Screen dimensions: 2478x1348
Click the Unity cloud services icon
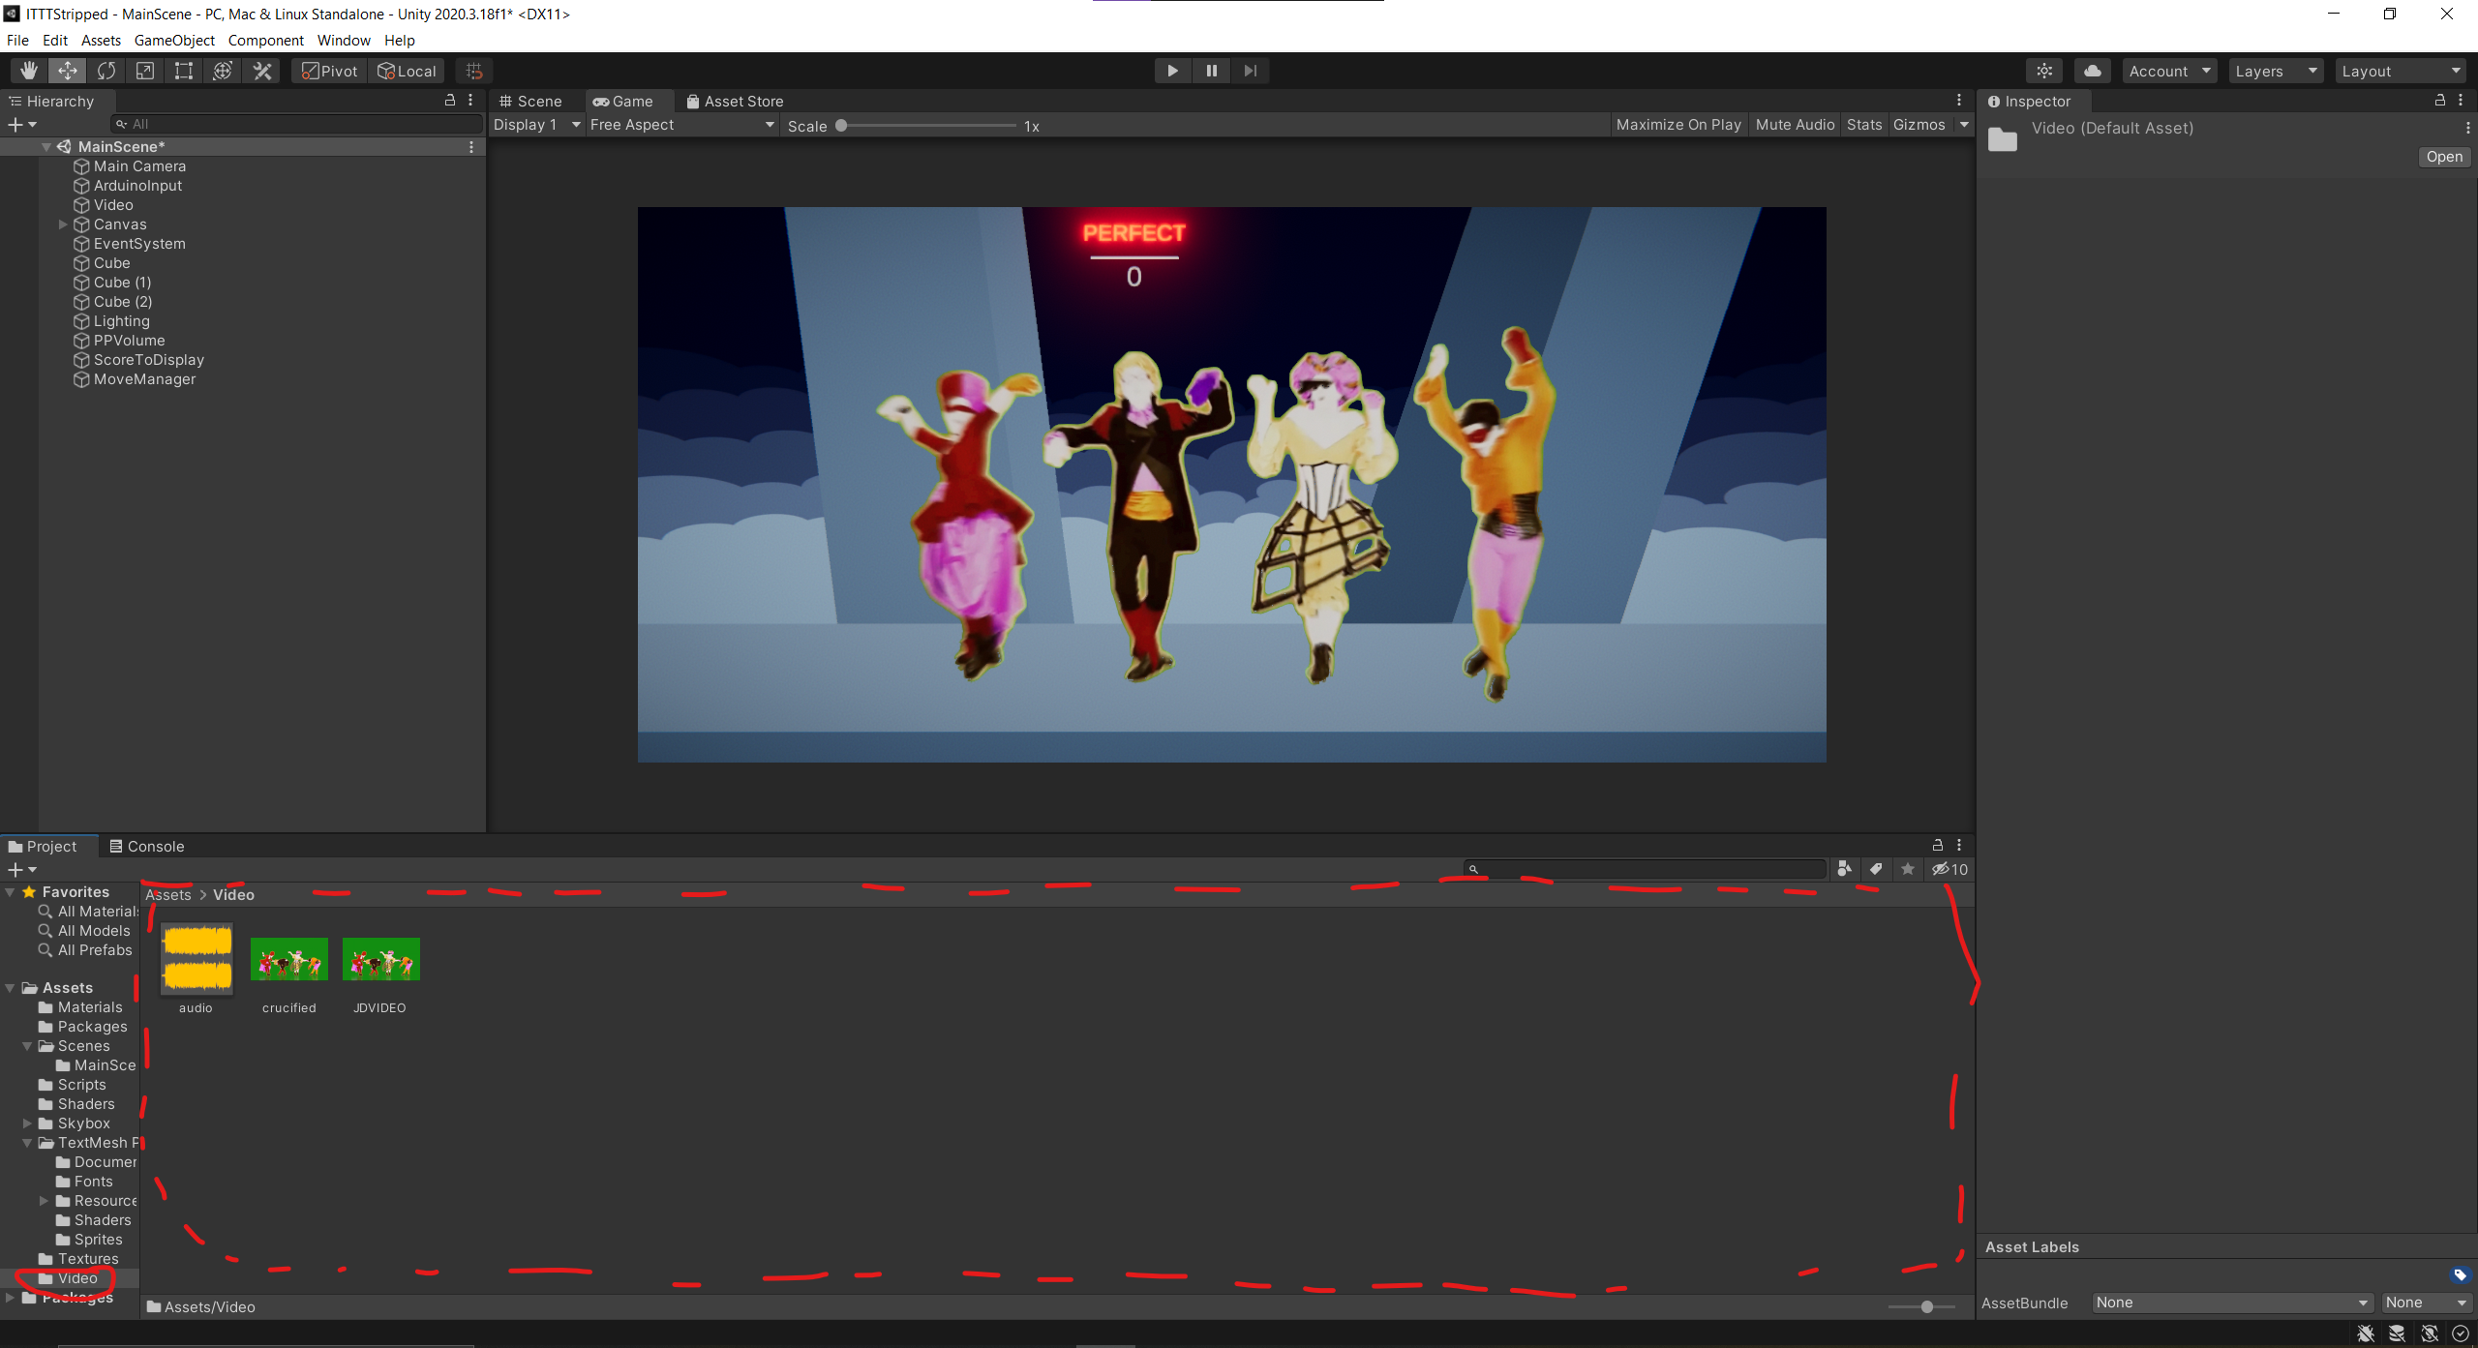pos(2092,70)
